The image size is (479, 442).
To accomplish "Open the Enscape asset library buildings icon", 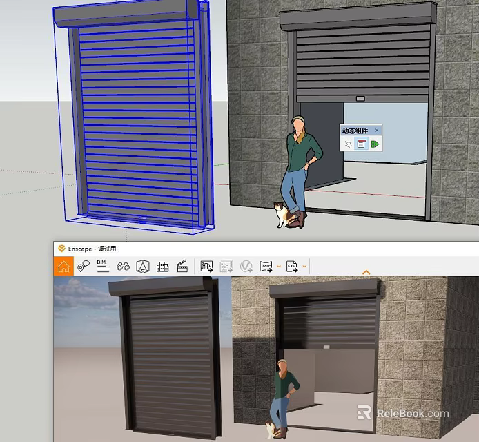I will click(x=162, y=267).
